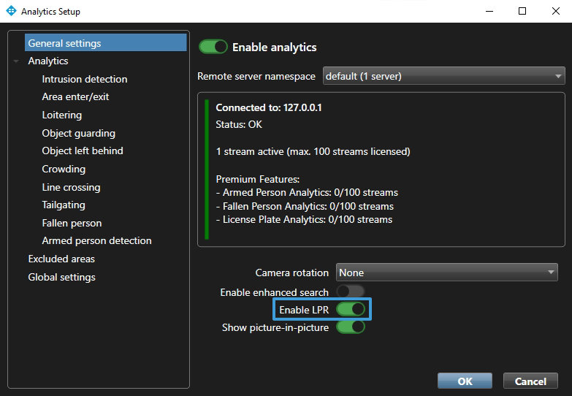Open Fallen person settings

[72, 223]
